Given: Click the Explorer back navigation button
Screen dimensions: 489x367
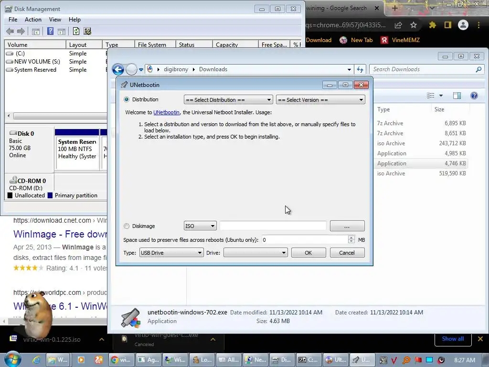Looking at the screenshot, I should (118, 69).
